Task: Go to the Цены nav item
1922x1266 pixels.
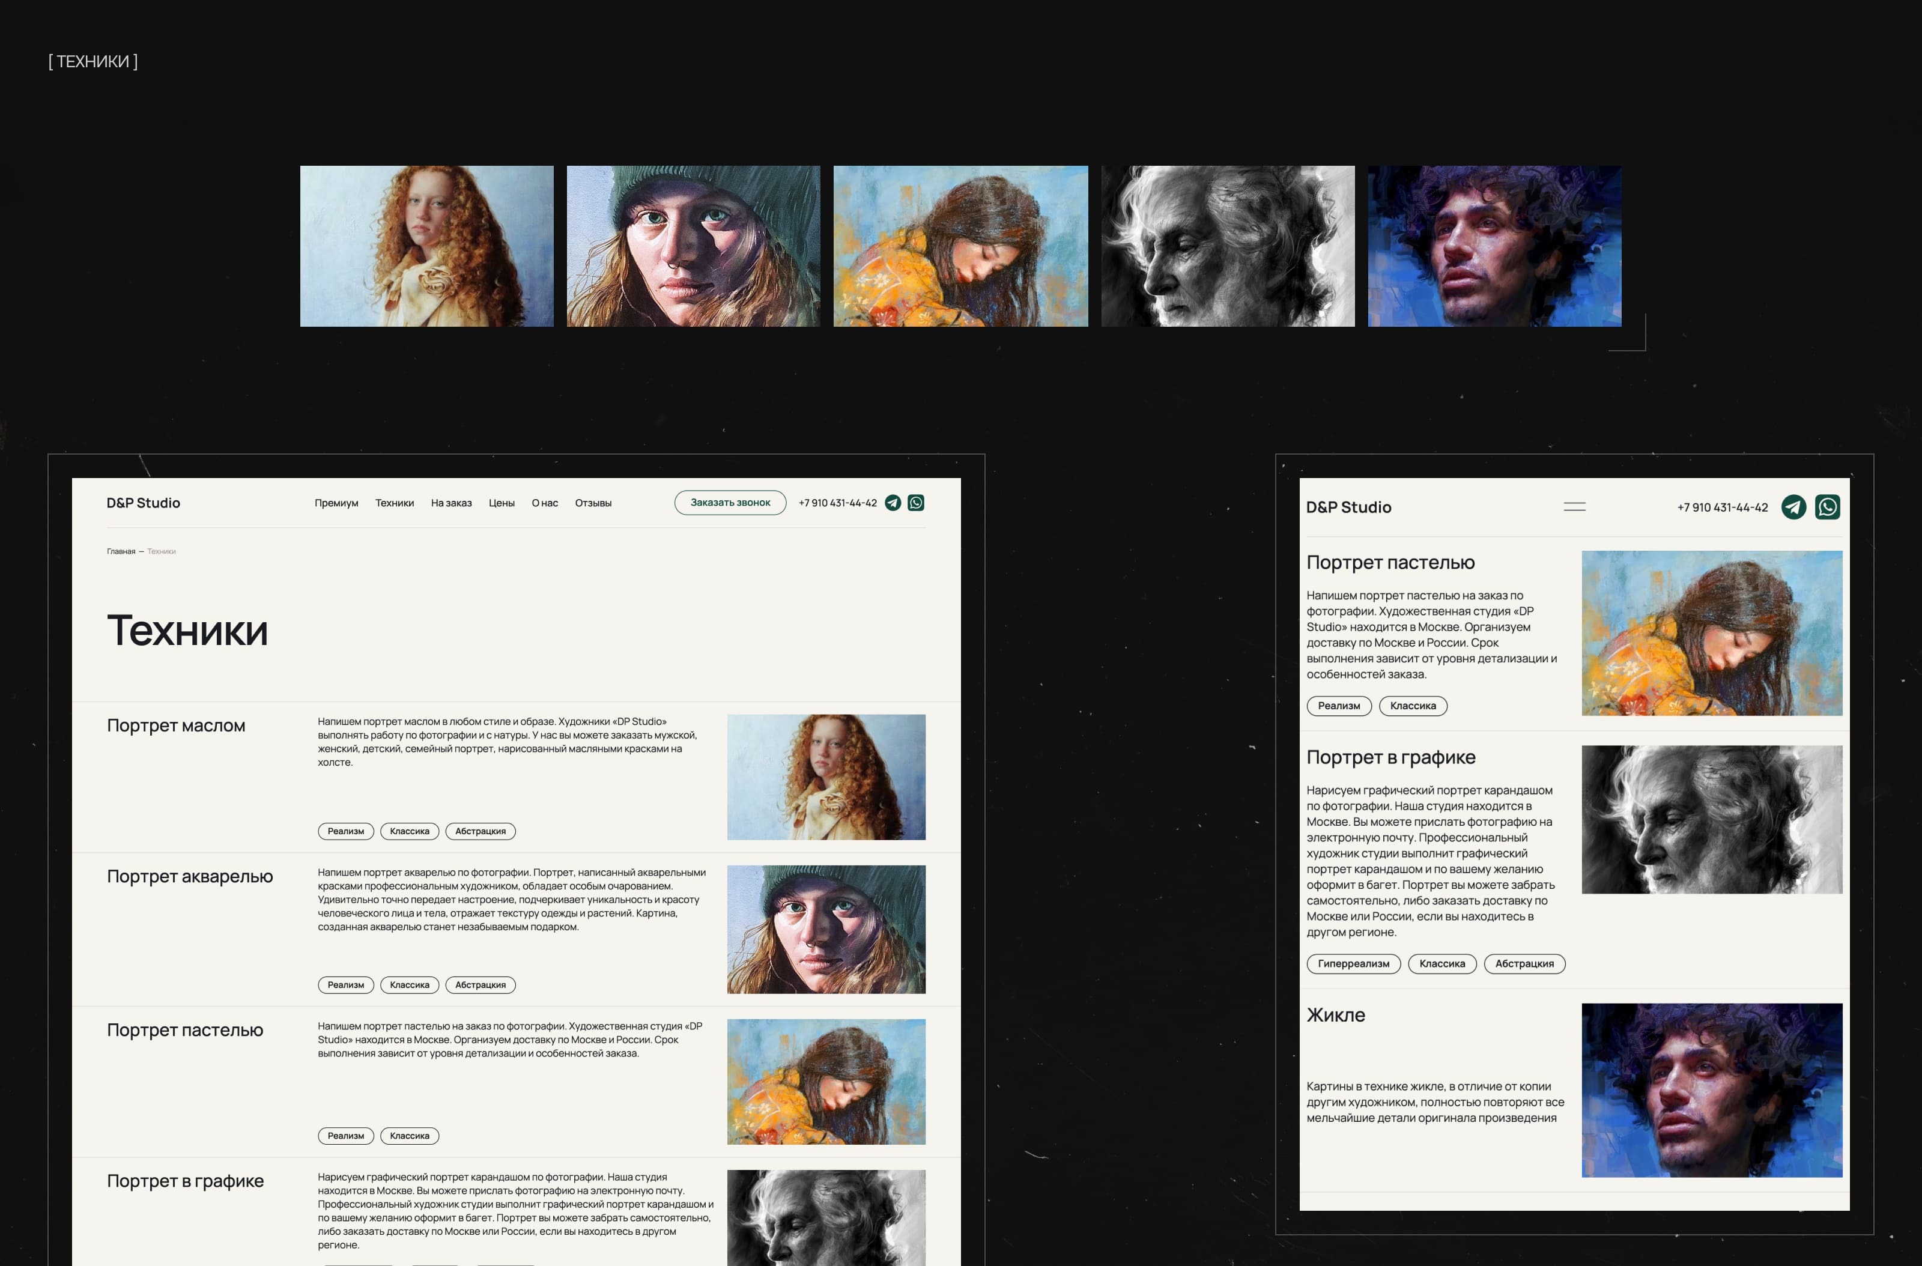Action: [502, 503]
